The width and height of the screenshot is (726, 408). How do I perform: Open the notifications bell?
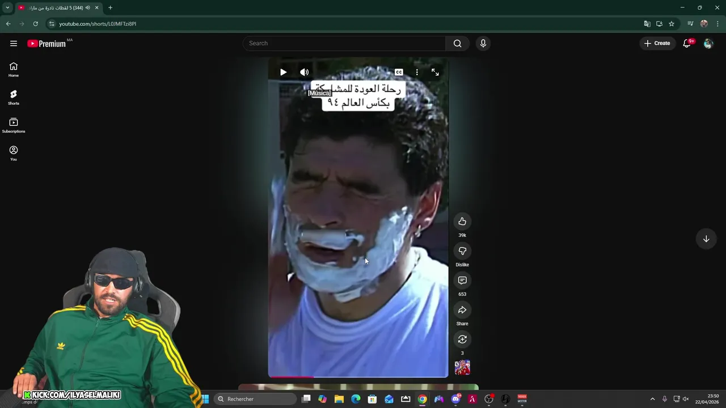click(x=687, y=44)
